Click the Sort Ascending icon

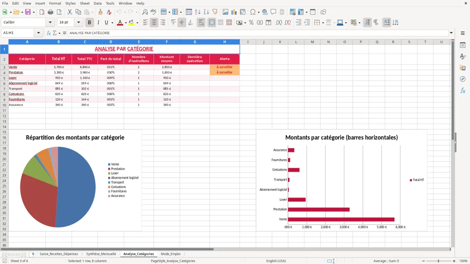pyautogui.click(x=198, y=12)
